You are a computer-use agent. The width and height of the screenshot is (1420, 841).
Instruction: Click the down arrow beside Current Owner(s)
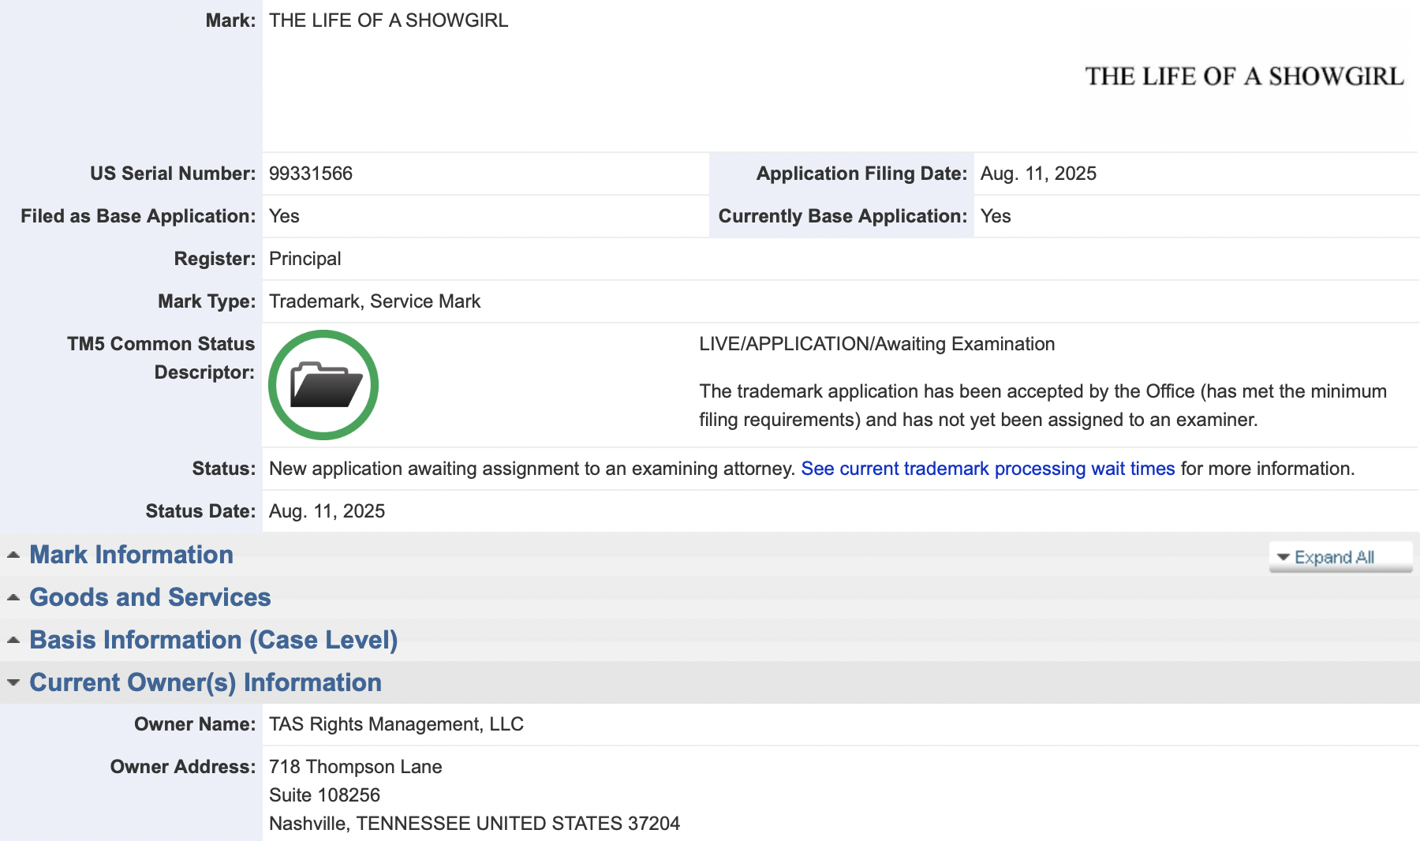13,682
